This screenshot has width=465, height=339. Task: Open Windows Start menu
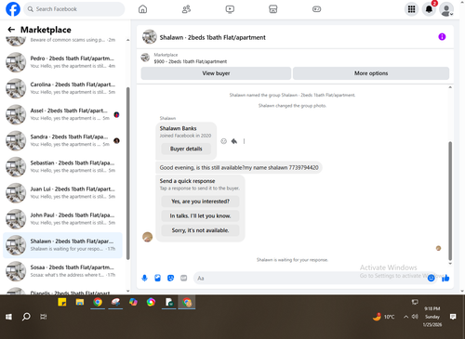pyautogui.click(x=9, y=317)
